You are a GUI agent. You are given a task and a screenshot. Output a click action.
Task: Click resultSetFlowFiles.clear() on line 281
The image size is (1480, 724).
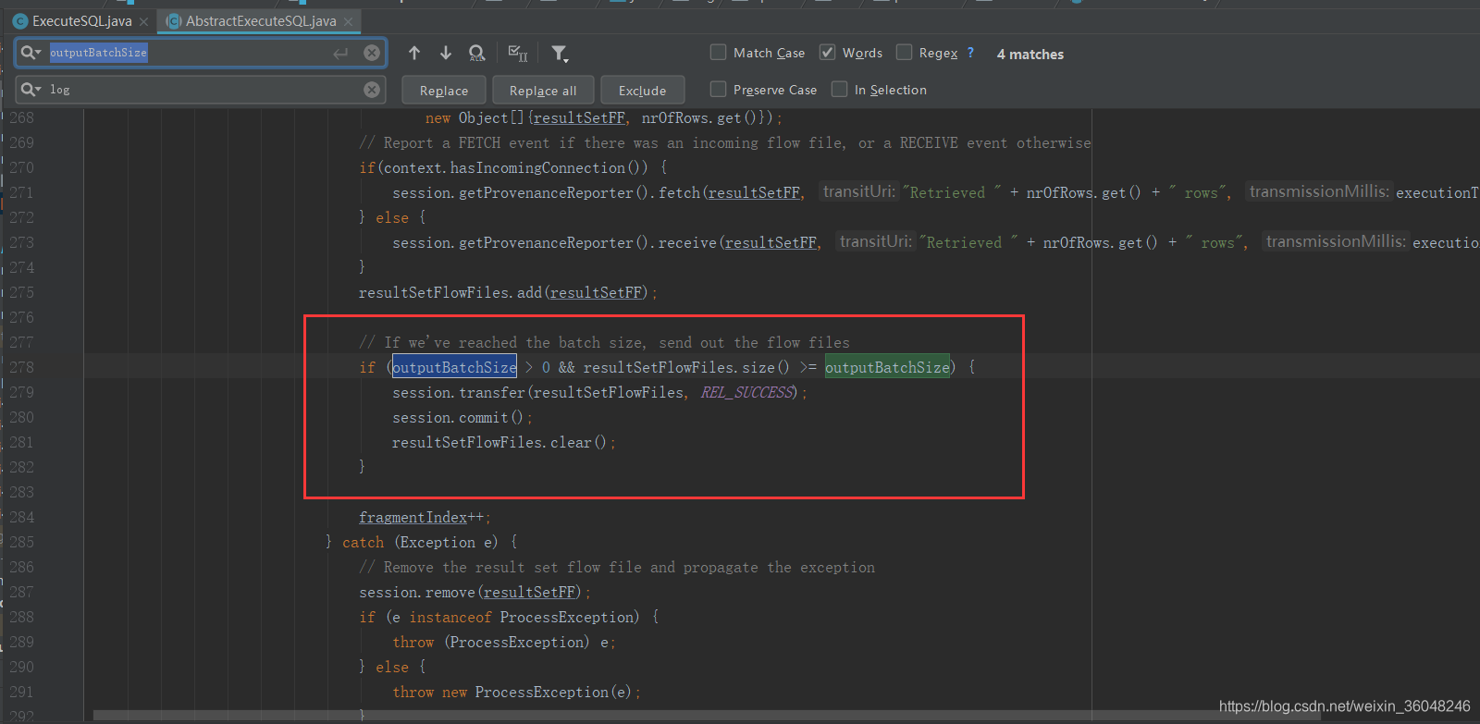click(x=499, y=442)
